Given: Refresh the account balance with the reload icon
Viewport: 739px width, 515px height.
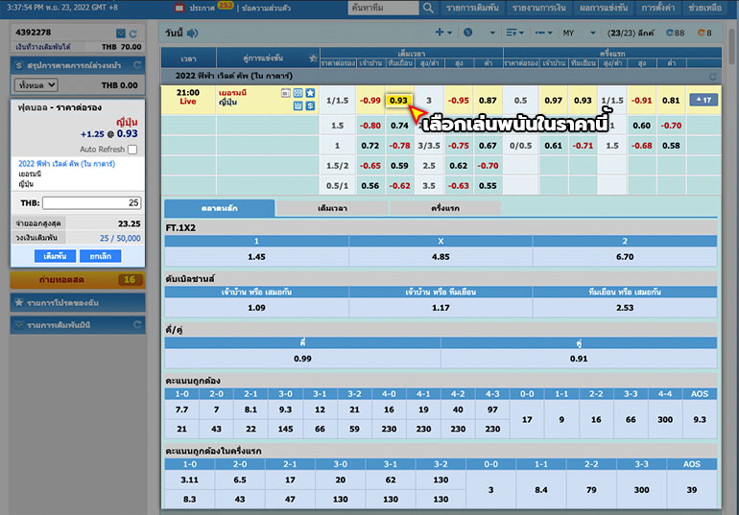Looking at the screenshot, I should click(133, 34).
